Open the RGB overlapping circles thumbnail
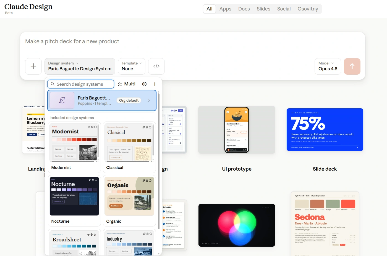Viewport: 387px width, 256px height. [237, 225]
